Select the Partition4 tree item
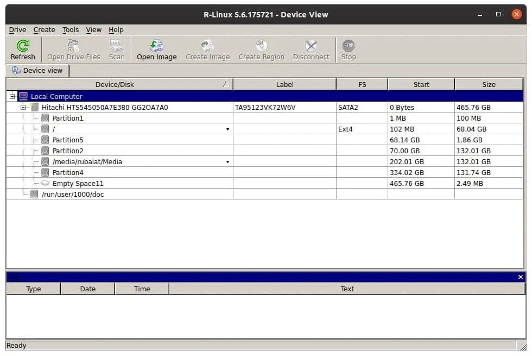 coord(68,172)
